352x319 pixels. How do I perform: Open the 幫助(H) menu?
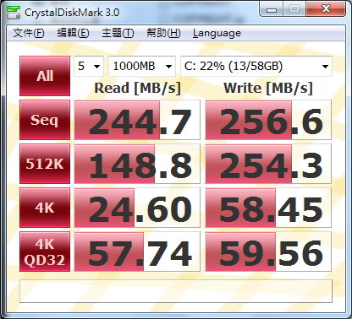point(163,33)
